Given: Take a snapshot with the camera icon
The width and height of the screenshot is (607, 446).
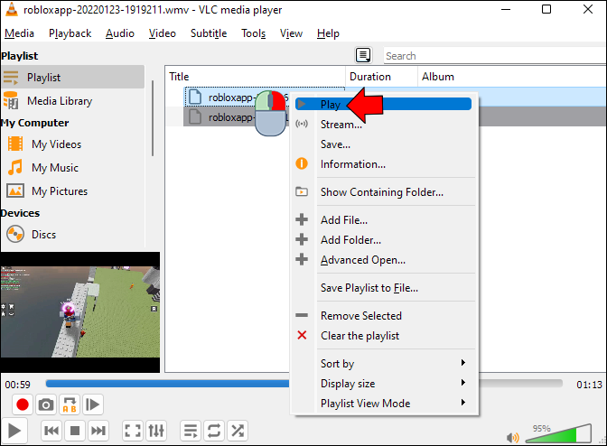Looking at the screenshot, I should (x=46, y=404).
